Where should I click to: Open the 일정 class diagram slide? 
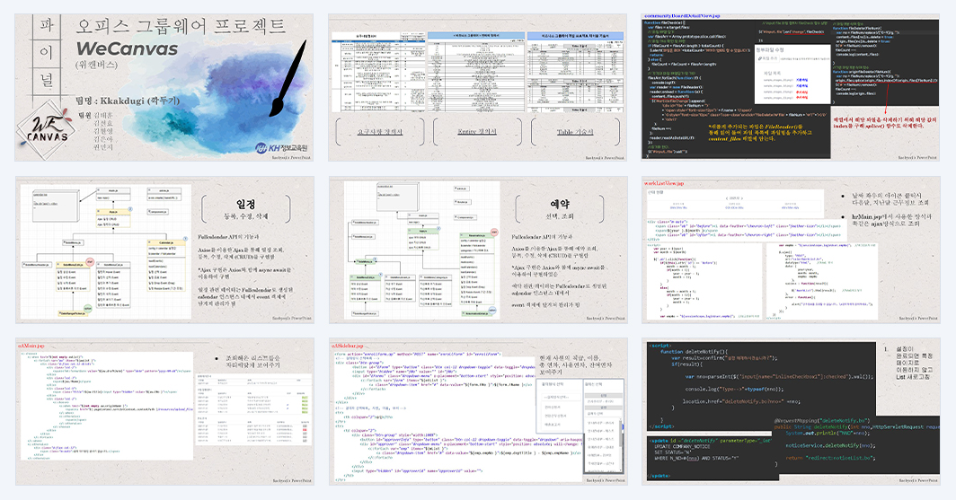click(164, 250)
